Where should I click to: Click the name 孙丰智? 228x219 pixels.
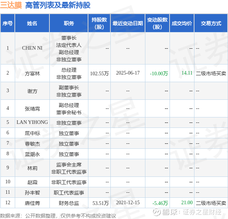point(32,193)
